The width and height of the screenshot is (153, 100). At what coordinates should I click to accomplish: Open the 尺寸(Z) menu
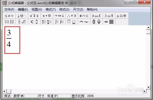point(78,10)
